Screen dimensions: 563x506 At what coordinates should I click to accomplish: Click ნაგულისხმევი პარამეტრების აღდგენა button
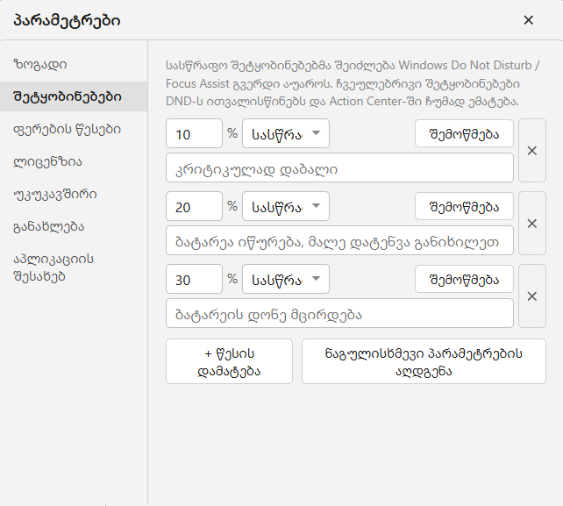(424, 361)
